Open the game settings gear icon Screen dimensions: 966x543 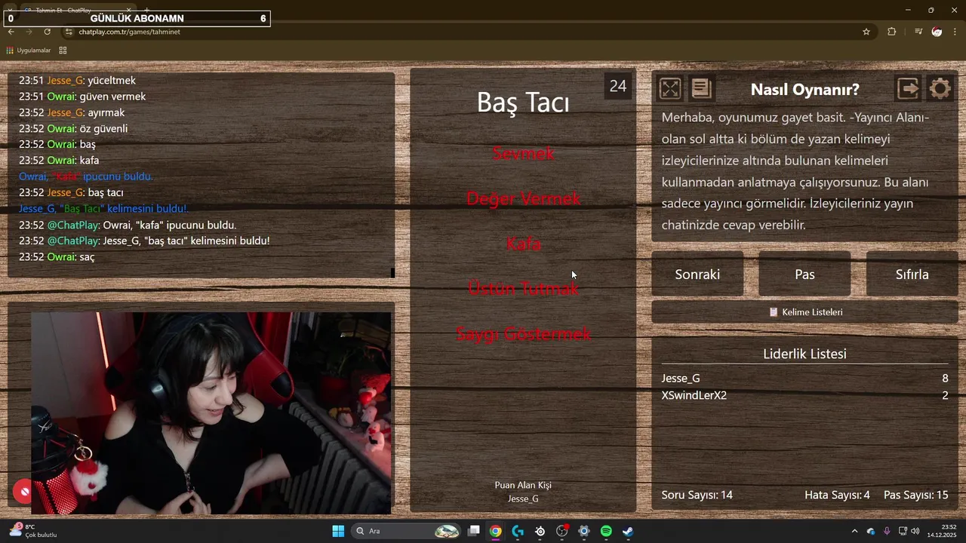point(940,89)
